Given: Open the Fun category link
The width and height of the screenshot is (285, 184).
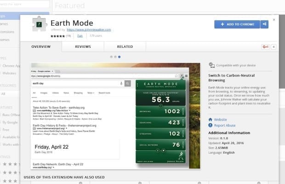Looking at the screenshot, I should [x=80, y=36].
